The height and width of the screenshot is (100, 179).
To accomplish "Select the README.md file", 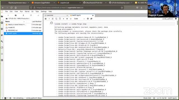I will [23, 31].
